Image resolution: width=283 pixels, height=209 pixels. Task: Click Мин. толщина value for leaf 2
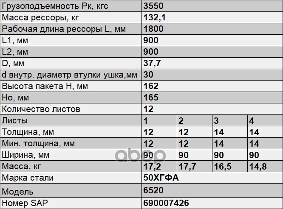(x=184, y=144)
